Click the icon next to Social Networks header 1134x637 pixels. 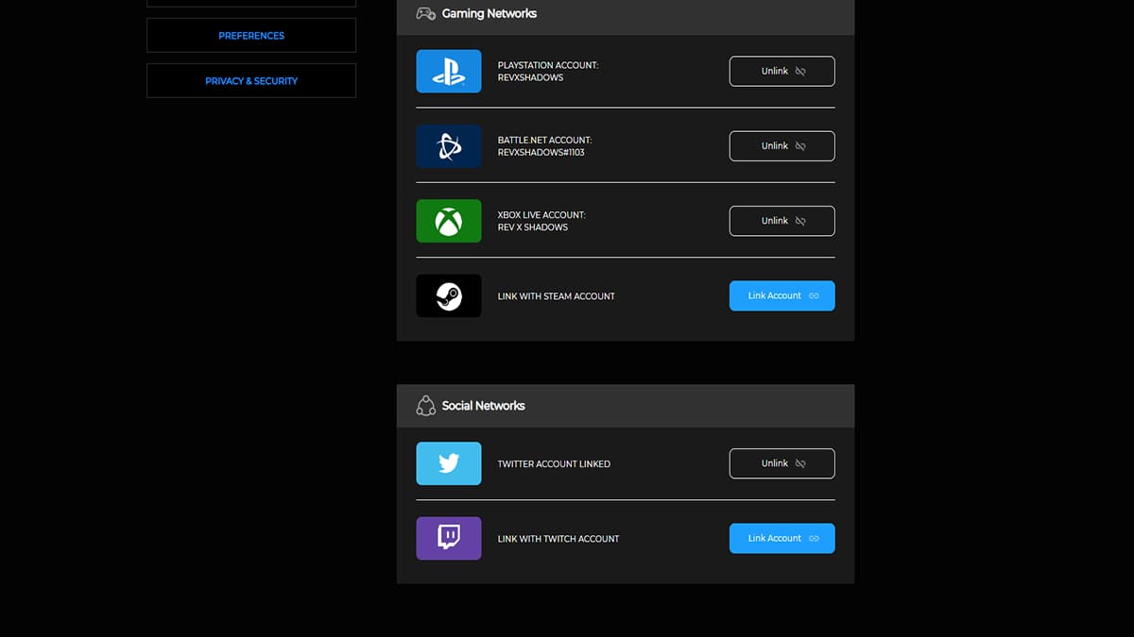[425, 405]
